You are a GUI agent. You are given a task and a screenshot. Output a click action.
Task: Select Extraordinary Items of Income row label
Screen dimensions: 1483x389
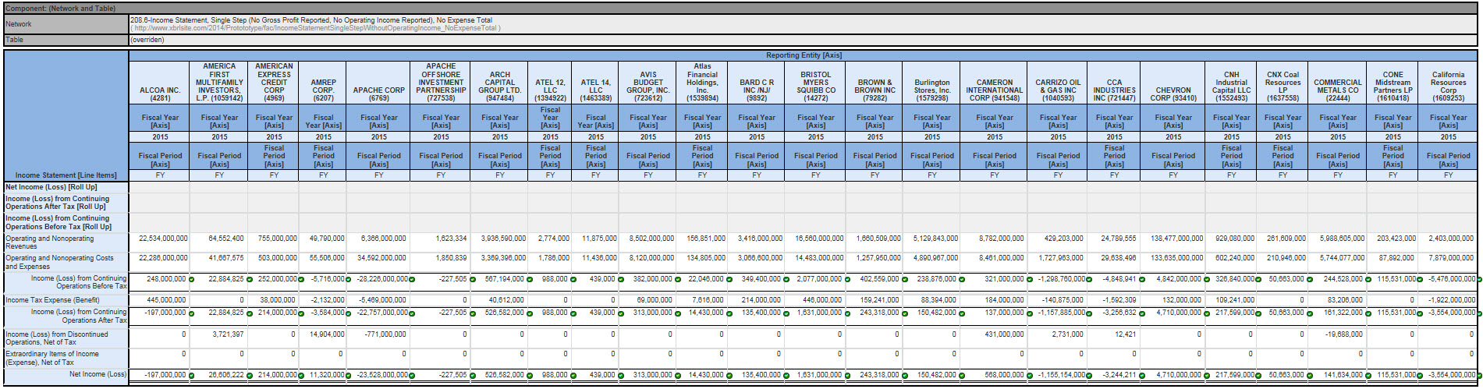pos(66,358)
